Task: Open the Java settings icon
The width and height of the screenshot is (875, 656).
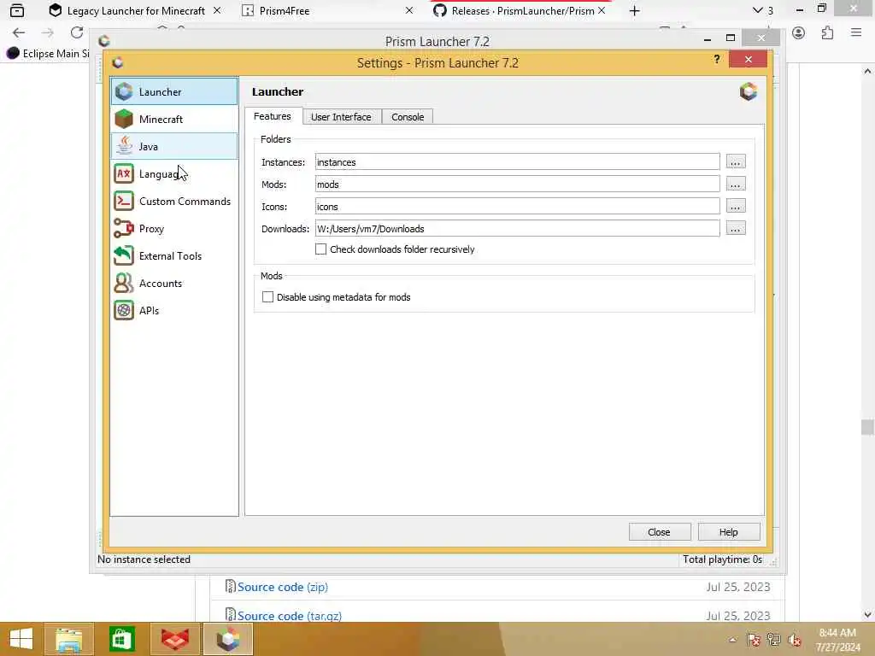Action: tap(124, 146)
